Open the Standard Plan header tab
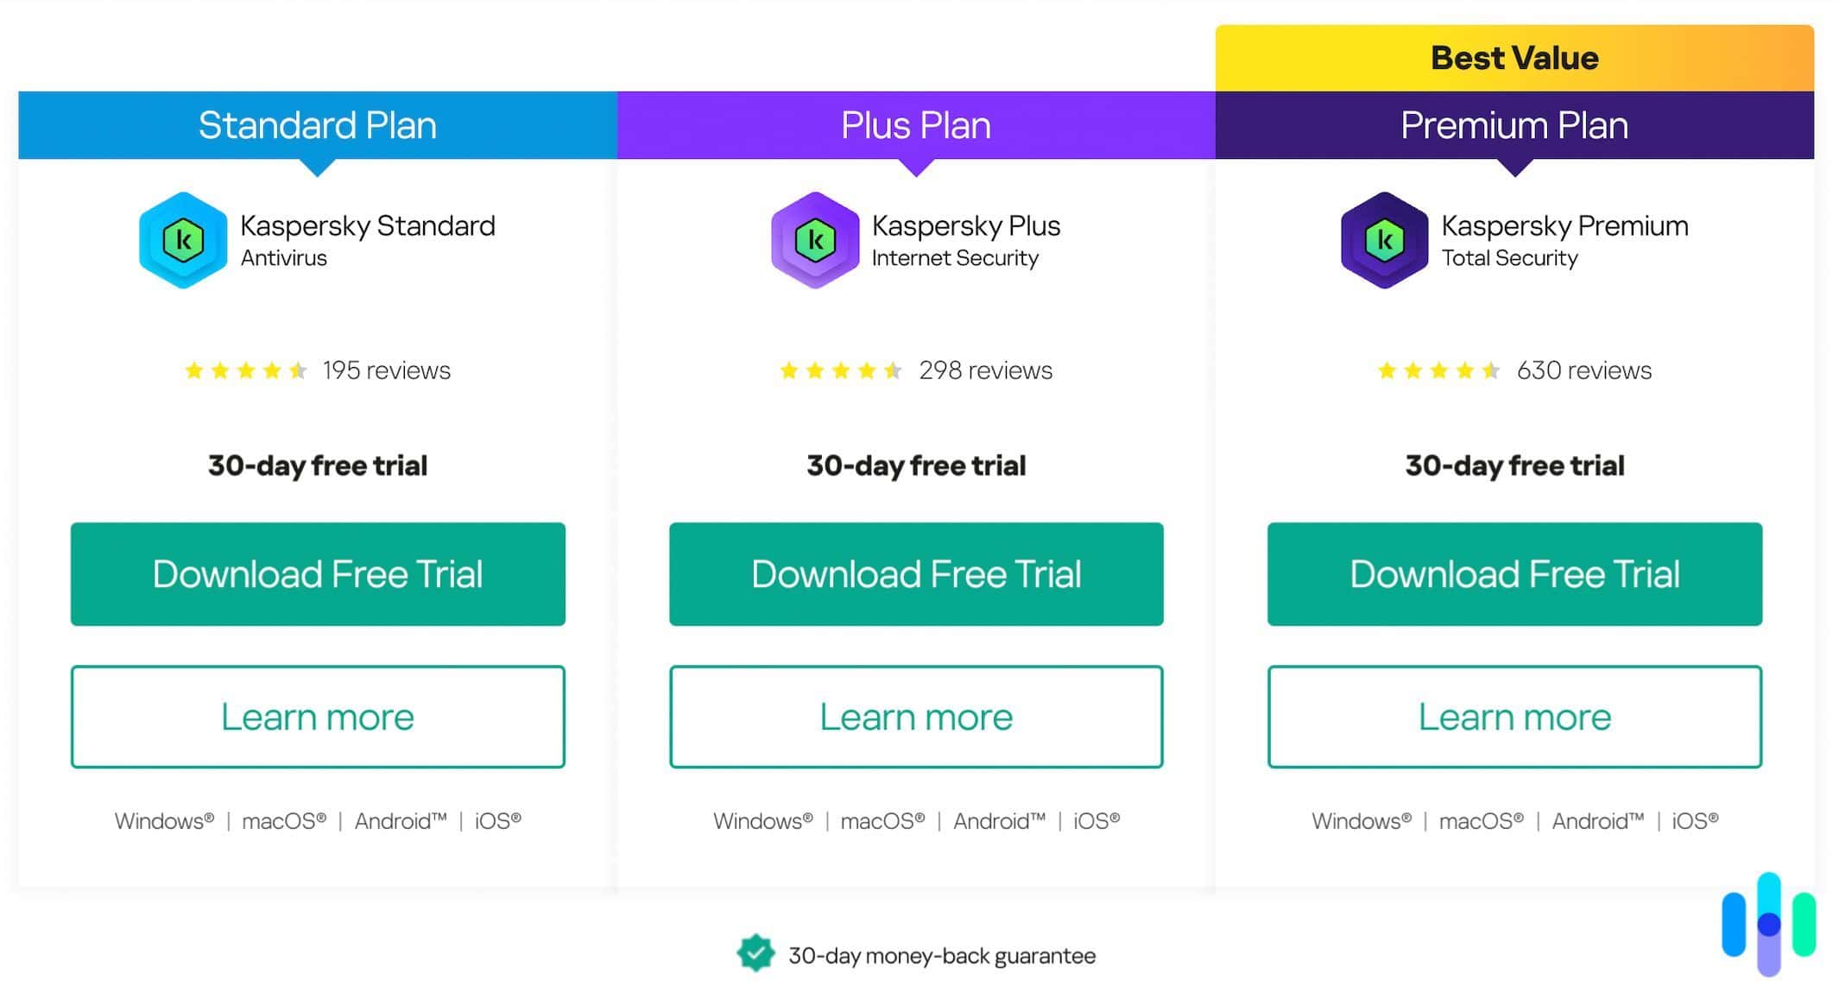 317,125
